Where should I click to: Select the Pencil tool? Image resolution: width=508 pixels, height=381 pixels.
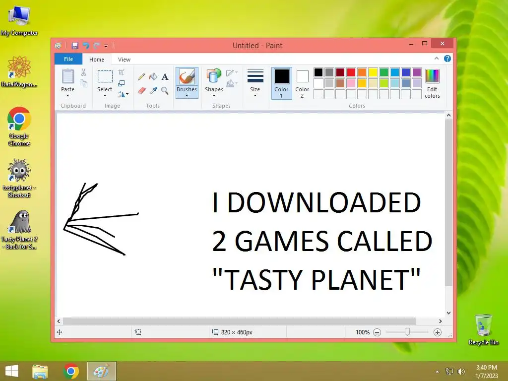point(141,77)
